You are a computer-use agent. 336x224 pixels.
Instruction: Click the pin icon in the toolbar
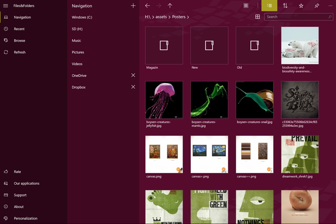pos(317,5)
